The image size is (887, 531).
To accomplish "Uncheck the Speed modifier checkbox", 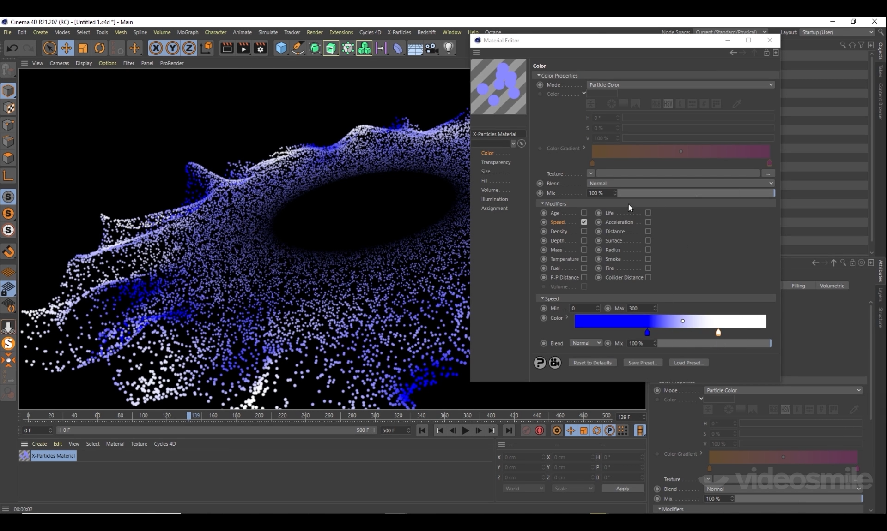I will [x=584, y=222].
